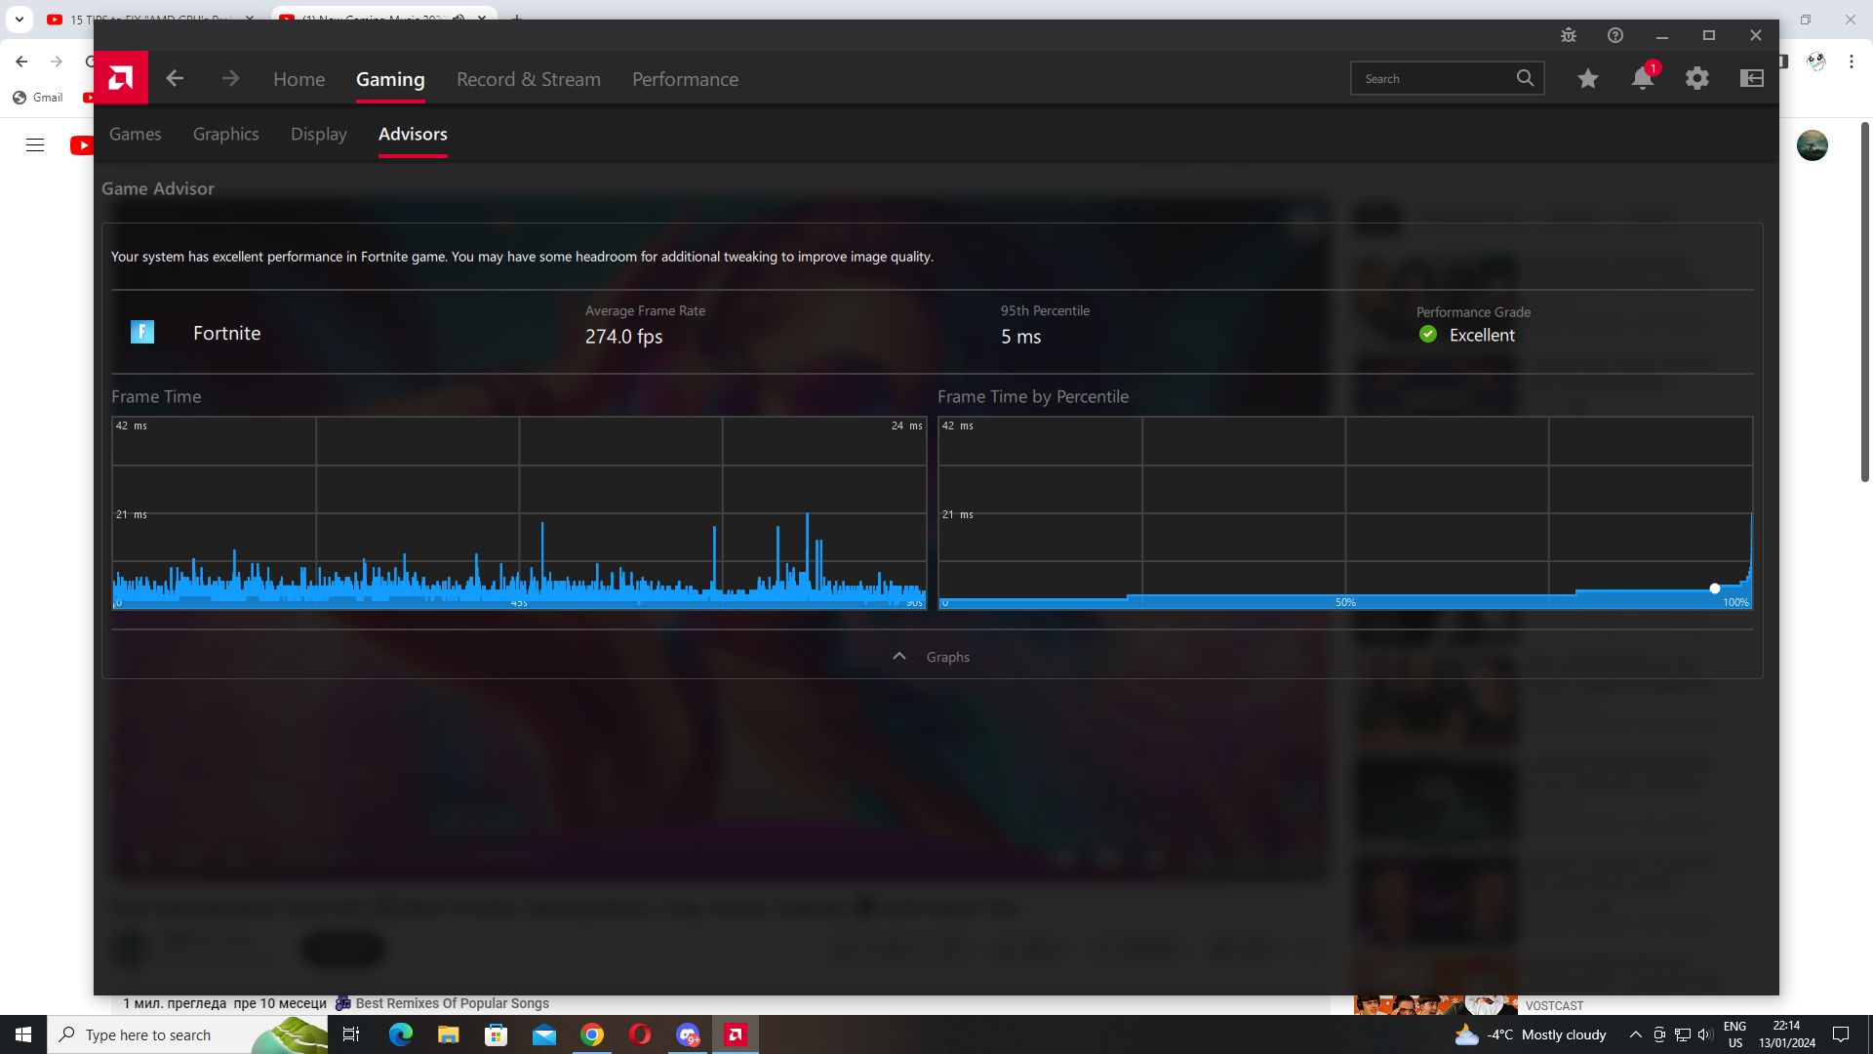
Task: Open the Games sub-tab
Action: point(135,134)
